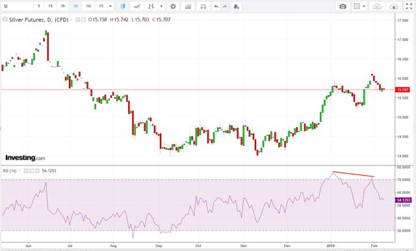This screenshot has height=251, width=416.
Task: Collapse the Silver Futures legend
Action: [x=5, y=19]
